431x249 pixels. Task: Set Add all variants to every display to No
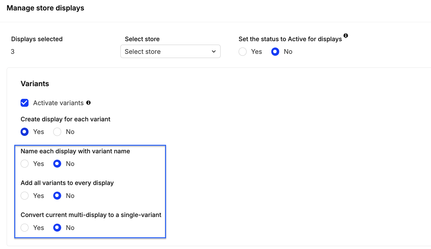(57, 196)
